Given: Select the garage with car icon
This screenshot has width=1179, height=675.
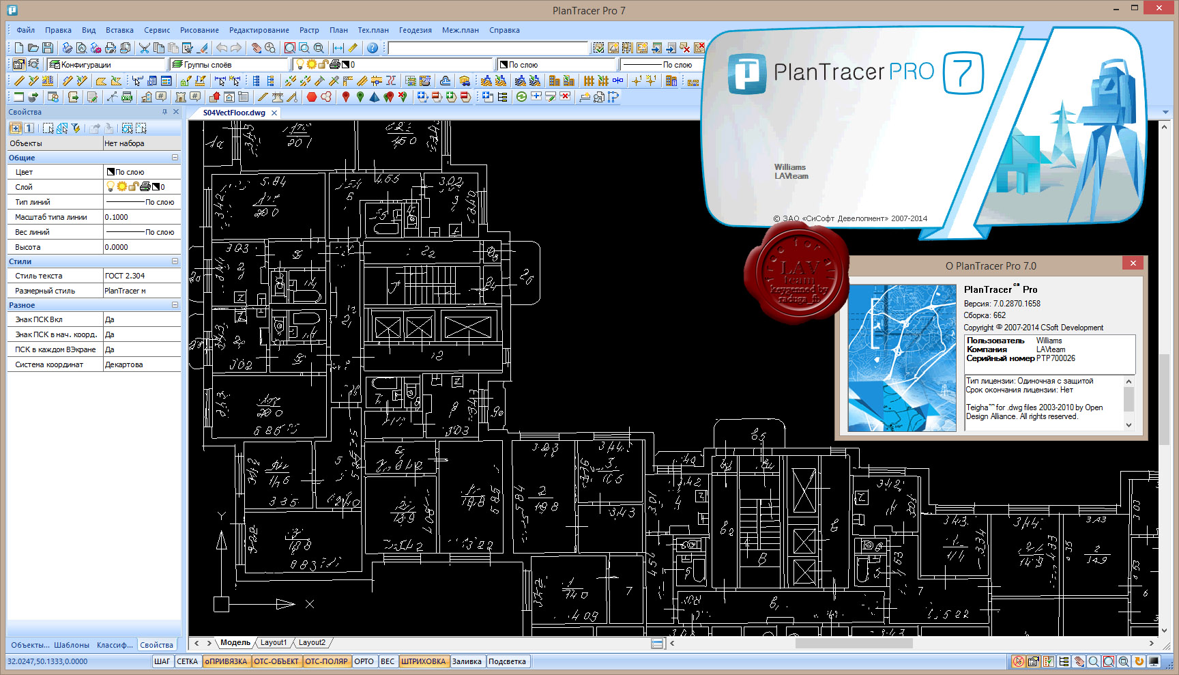Looking at the screenshot, I should [465, 81].
